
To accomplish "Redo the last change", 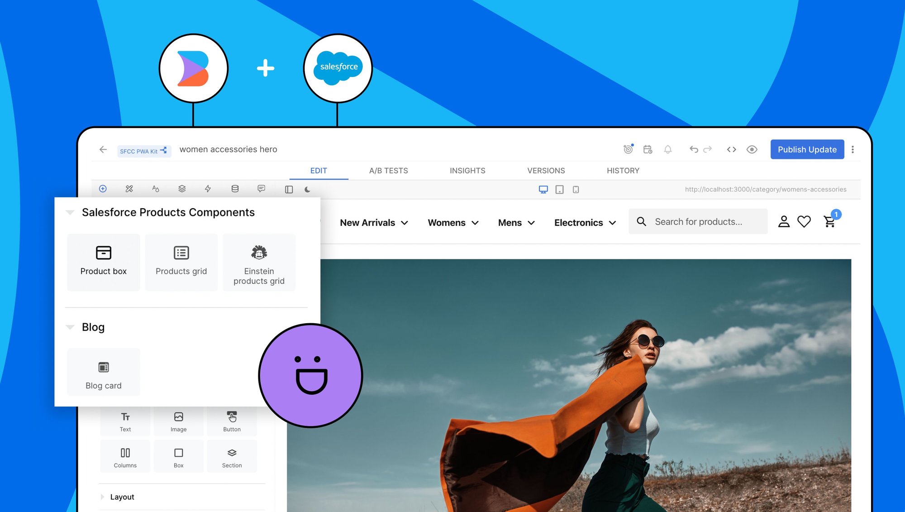I will point(708,149).
